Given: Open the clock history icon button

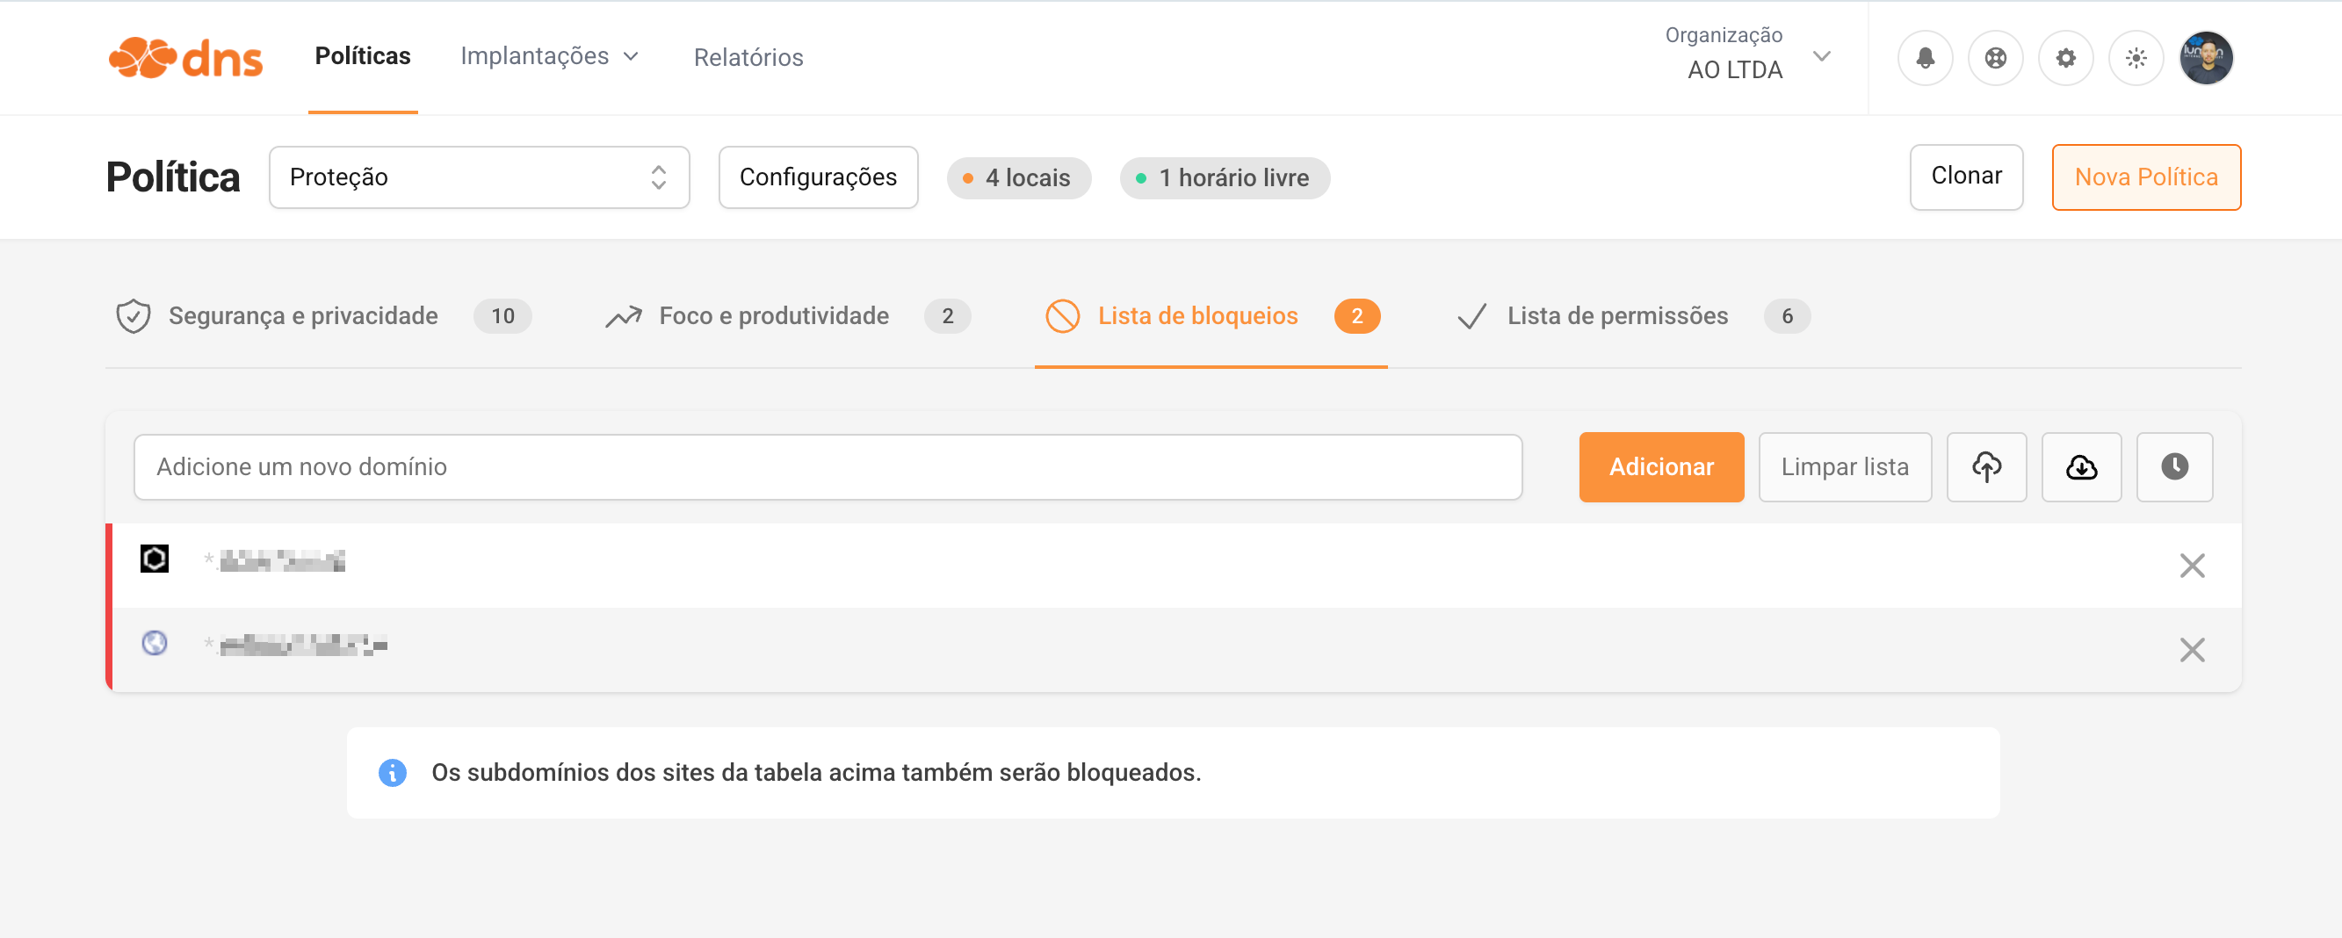Looking at the screenshot, I should [x=2174, y=467].
